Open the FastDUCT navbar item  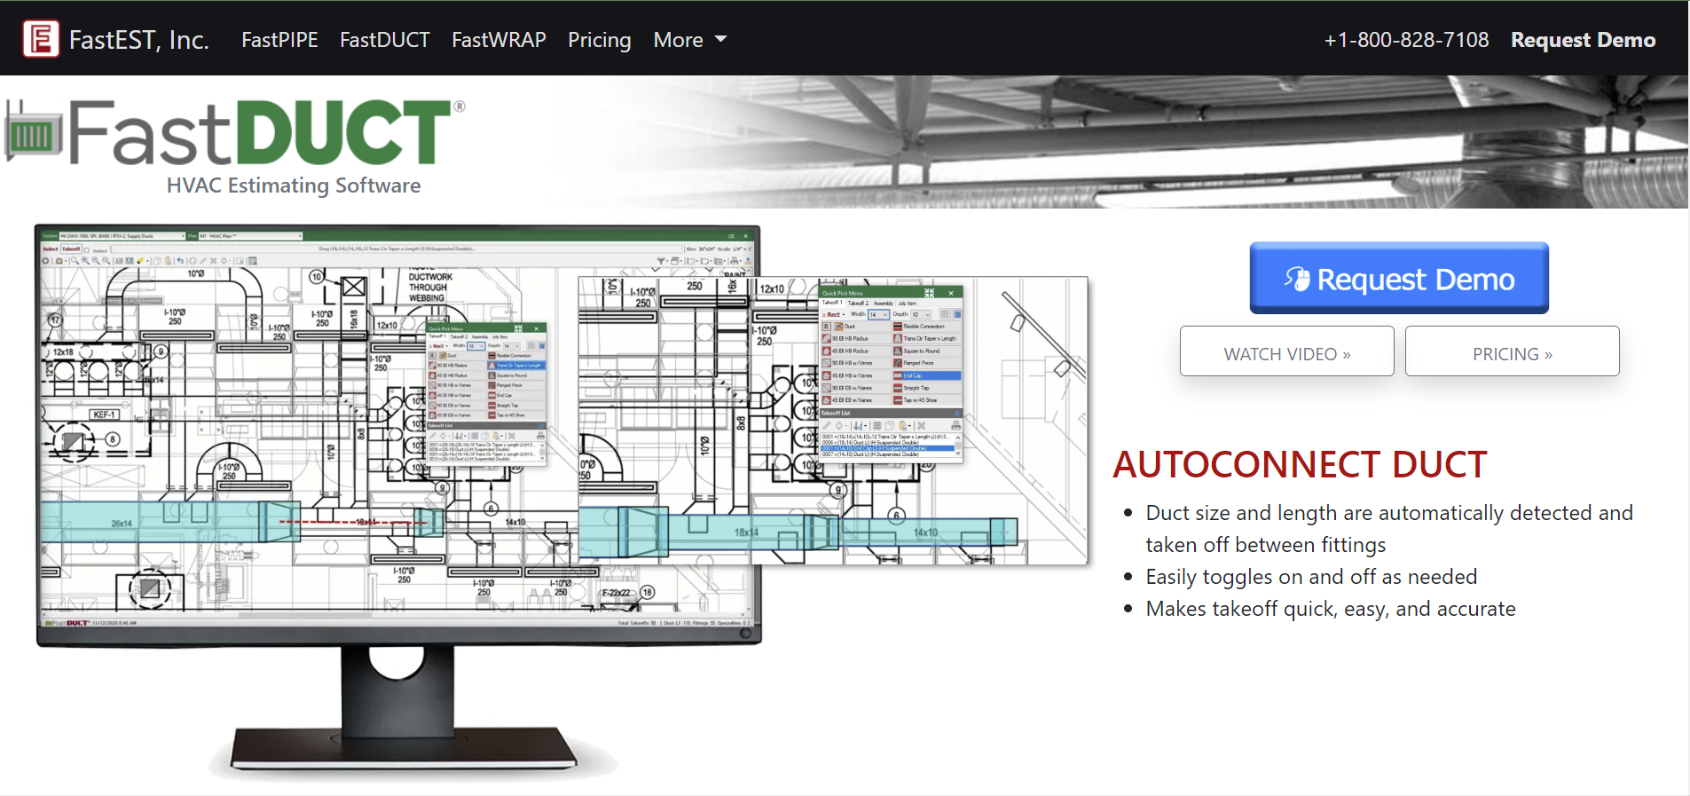385,40
